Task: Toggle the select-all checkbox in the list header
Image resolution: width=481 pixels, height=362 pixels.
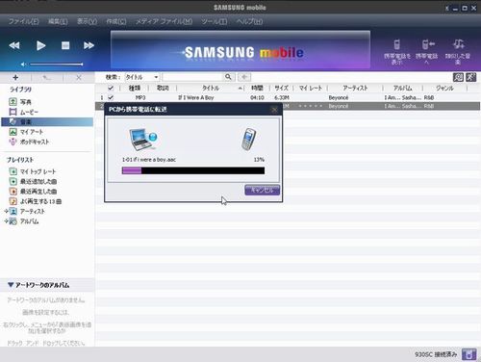Action: tap(111, 88)
